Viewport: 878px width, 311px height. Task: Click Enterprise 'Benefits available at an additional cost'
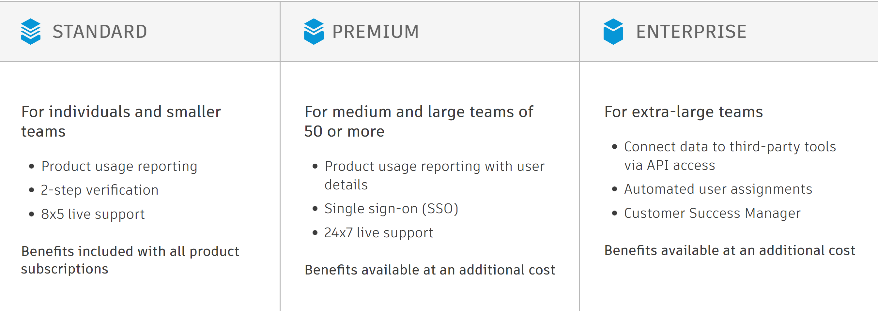730,250
